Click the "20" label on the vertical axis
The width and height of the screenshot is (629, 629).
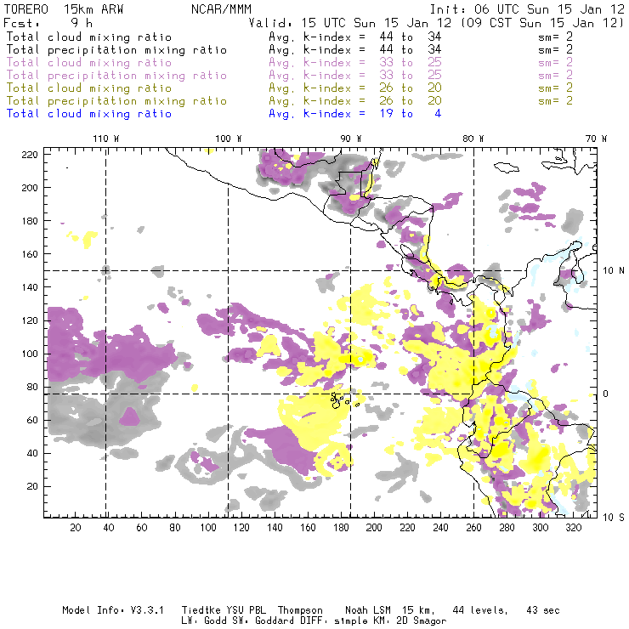click(x=32, y=486)
